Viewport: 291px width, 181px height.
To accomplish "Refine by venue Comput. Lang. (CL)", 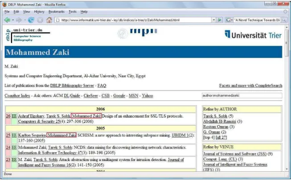I will tap(220, 159).
